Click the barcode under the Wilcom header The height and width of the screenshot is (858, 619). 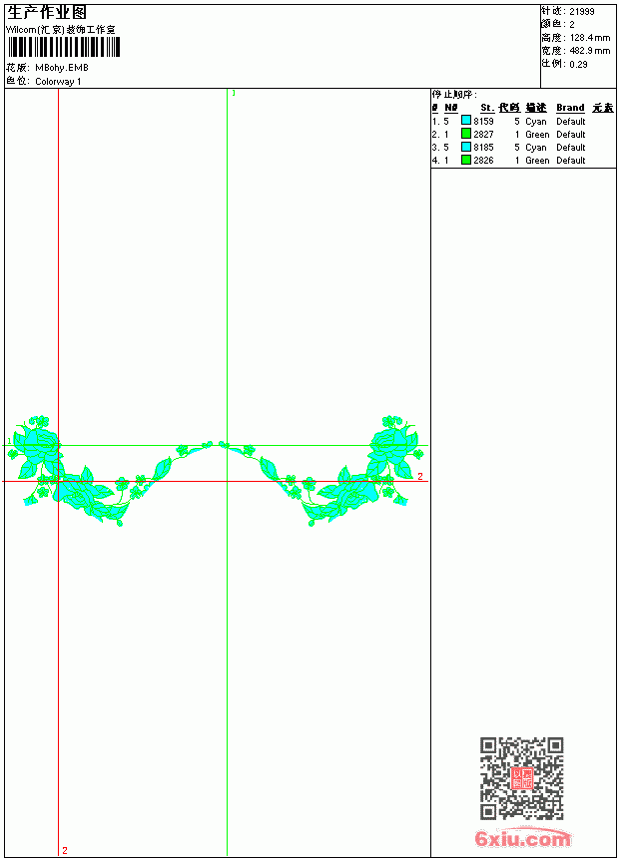tap(64, 47)
